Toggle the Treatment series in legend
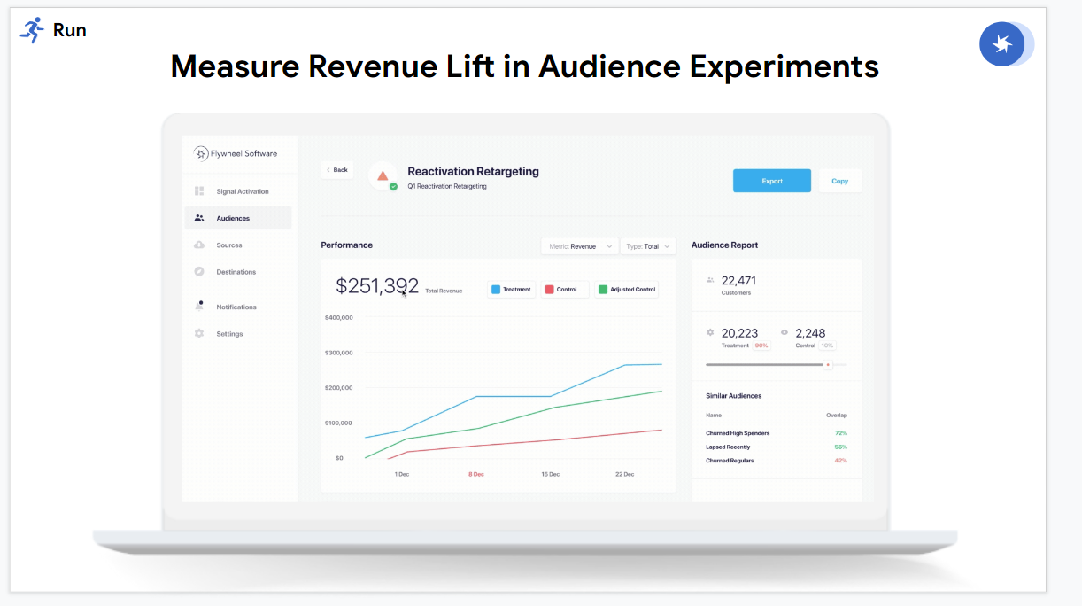 pyautogui.click(x=511, y=290)
